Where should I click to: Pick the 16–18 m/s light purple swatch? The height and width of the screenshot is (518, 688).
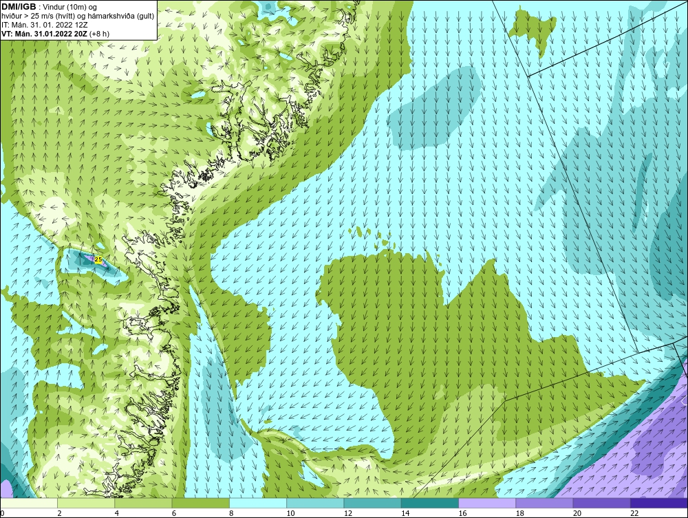487,503
